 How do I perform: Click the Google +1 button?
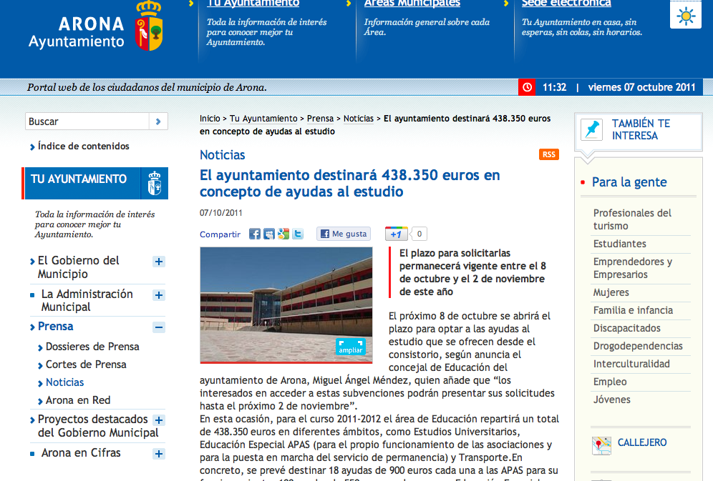[397, 234]
